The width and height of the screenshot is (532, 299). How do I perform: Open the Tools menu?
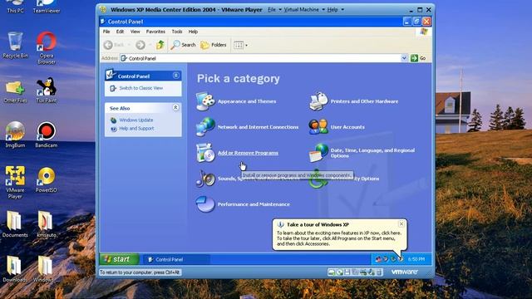(177, 32)
